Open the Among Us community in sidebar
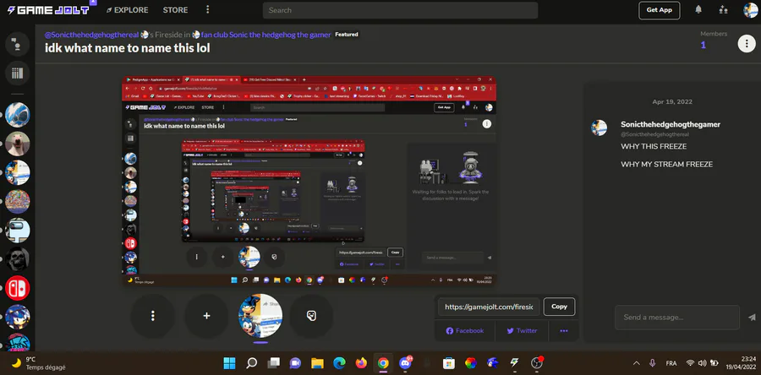This screenshot has height=375, width=761. tap(18, 230)
